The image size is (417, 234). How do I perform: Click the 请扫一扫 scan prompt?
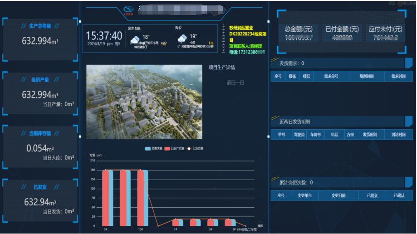(235, 83)
